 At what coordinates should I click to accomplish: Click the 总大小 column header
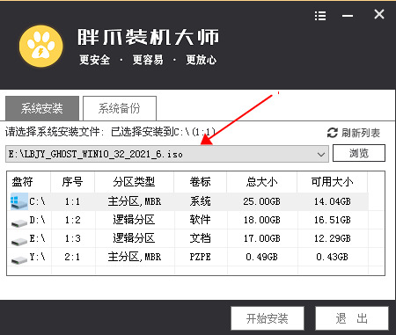[261, 182]
